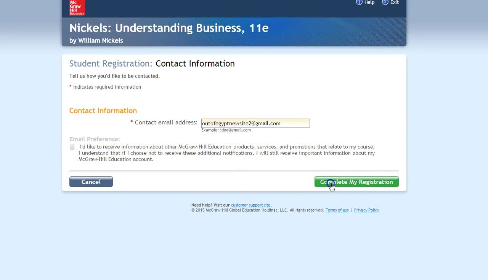Click Complete My Registration button
This screenshot has width=488, height=280.
point(356,182)
